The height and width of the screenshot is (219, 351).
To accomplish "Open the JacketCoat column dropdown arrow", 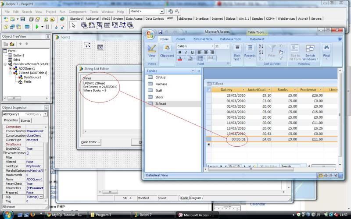I will click(x=269, y=90).
